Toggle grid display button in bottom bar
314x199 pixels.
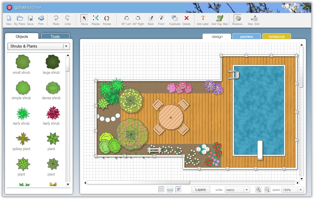click(x=162, y=190)
